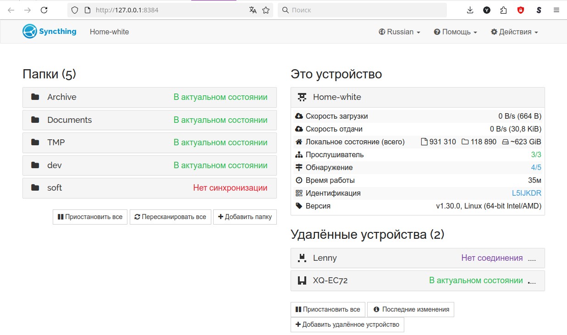Click the 35м uptime value
Viewport: 567px width, 335px height.
(x=535, y=181)
